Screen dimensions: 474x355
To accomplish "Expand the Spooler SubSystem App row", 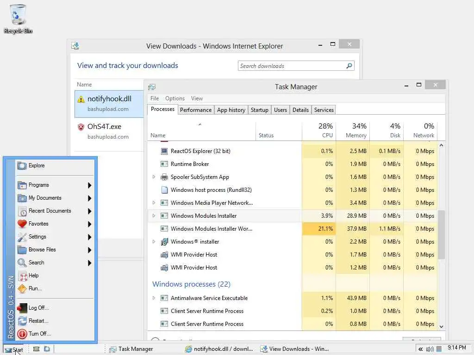I will click(x=154, y=177).
